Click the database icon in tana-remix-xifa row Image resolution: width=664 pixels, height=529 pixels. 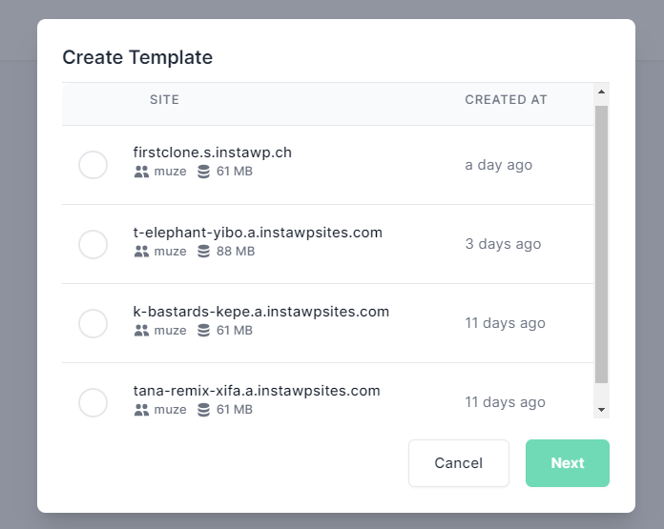pyautogui.click(x=204, y=409)
